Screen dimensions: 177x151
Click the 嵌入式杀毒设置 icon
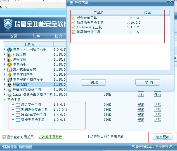(x=10, y=70)
